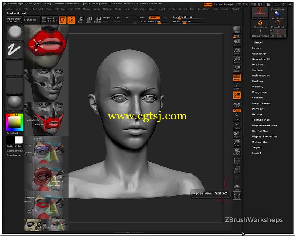The image size is (295, 236).
Task: Click the right-shelf Rotate view icon
Action: 237,152
